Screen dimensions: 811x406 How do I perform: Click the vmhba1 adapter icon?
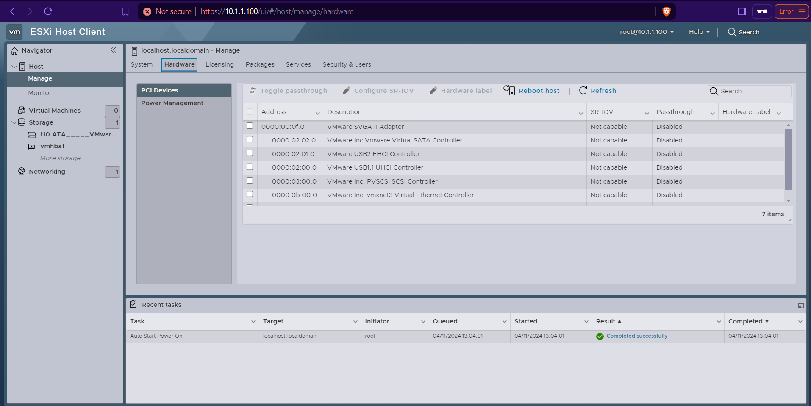pos(31,146)
